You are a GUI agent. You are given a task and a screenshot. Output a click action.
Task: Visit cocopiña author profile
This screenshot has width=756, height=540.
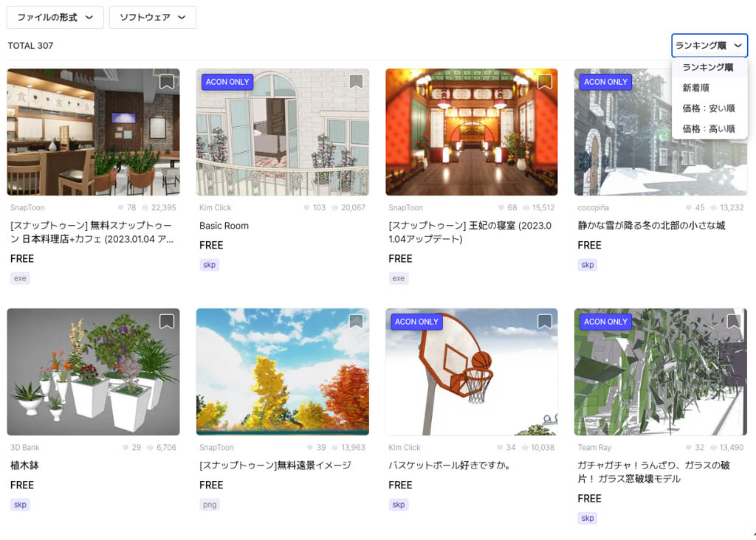pos(593,207)
